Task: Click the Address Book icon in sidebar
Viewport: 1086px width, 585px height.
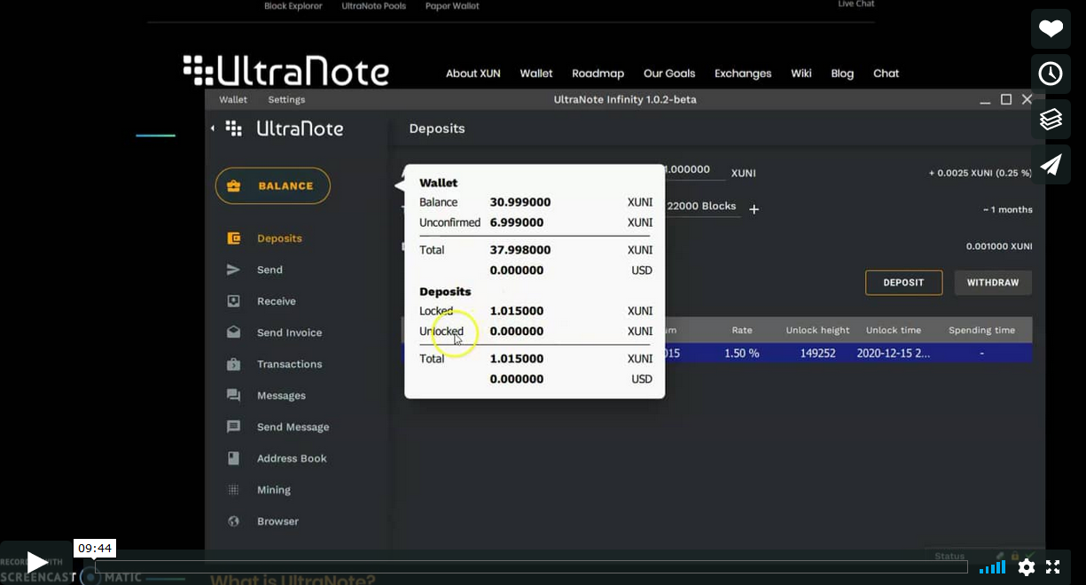Action: 234,458
